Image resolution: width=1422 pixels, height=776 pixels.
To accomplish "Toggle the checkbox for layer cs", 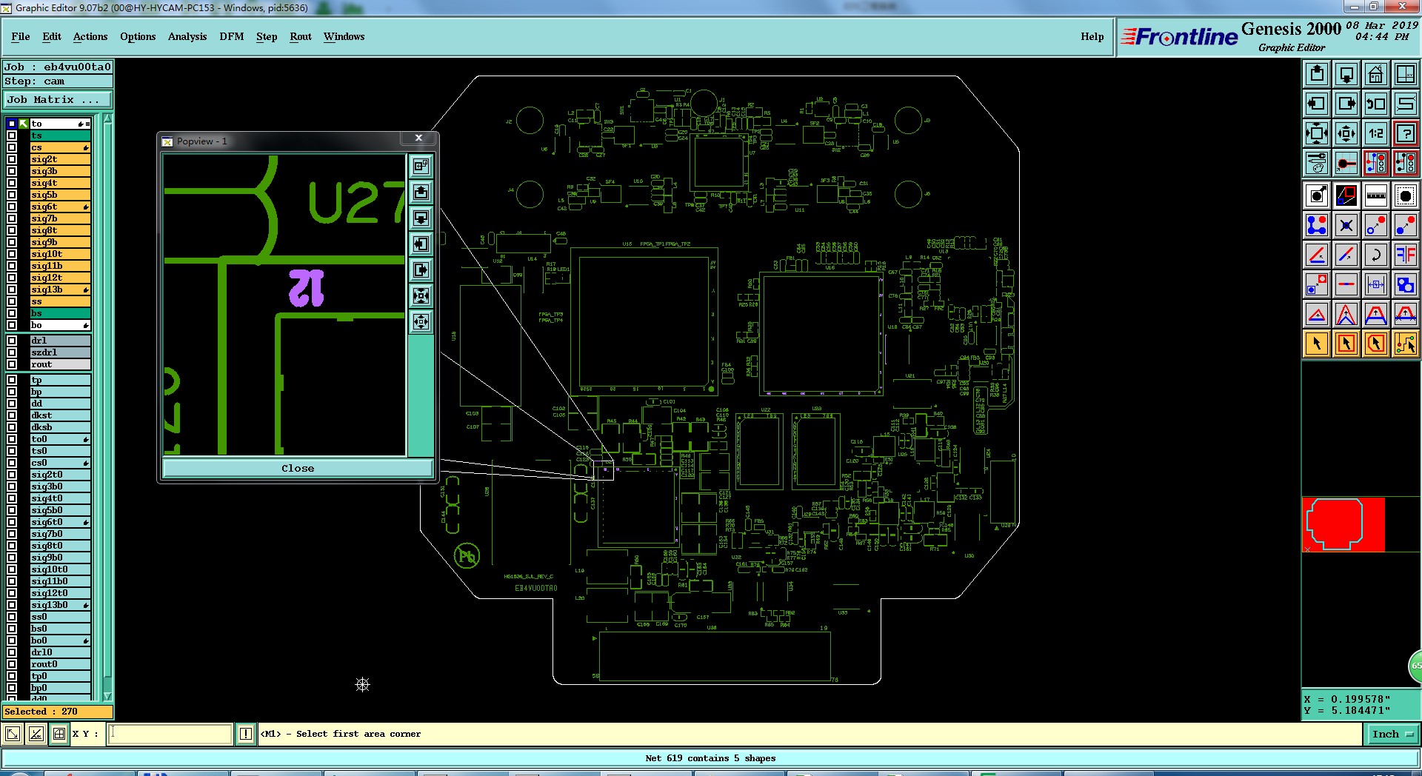I will click(12, 147).
